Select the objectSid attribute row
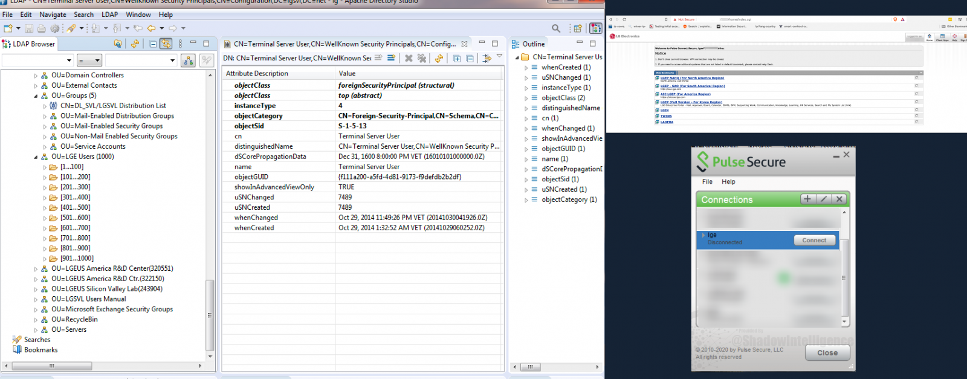The width and height of the screenshot is (967, 379). coord(361,126)
